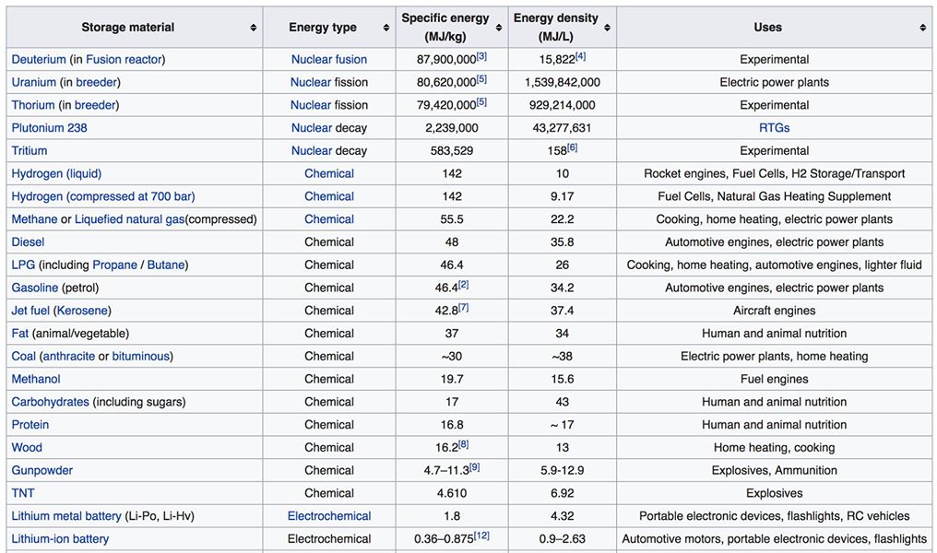The width and height of the screenshot is (937, 553).
Task: Sort by Specific energy sort arrows
Action: (499, 28)
